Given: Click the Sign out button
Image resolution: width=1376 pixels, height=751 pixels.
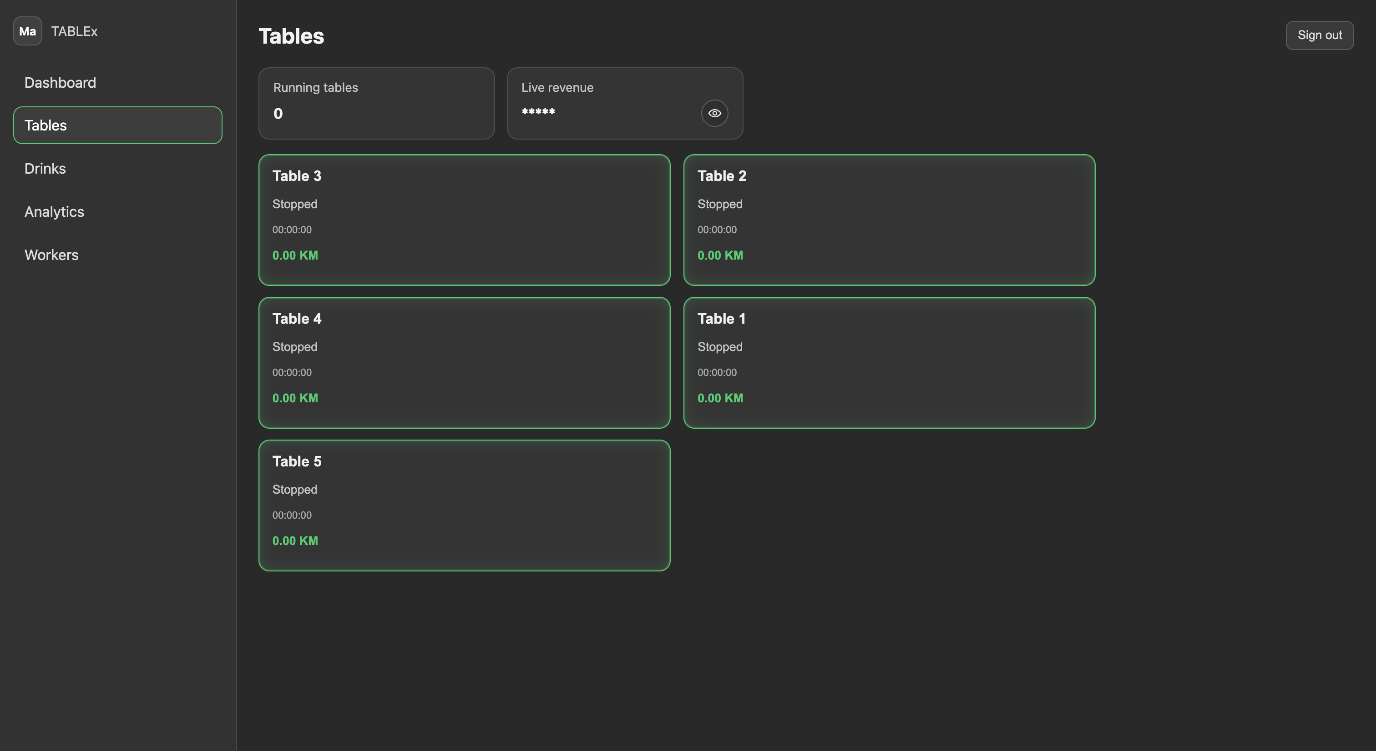Looking at the screenshot, I should (1320, 35).
